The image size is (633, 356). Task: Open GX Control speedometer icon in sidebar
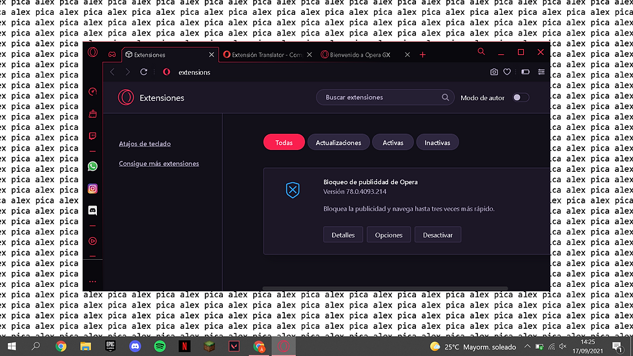coord(93,92)
